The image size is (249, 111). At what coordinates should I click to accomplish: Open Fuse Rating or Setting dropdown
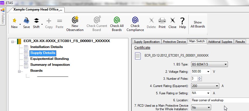pyautogui.click(x=208, y=93)
